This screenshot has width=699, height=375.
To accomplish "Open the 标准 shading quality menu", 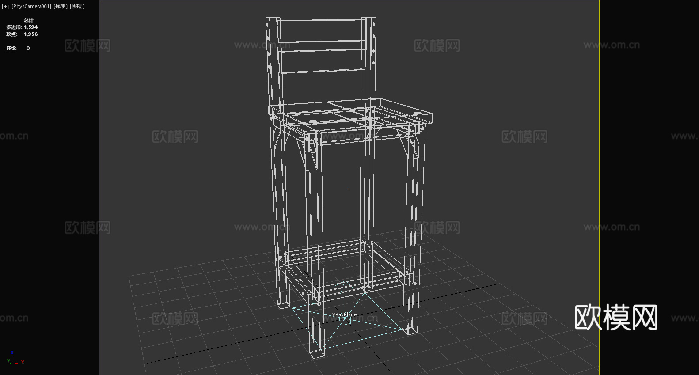I will click(61, 6).
